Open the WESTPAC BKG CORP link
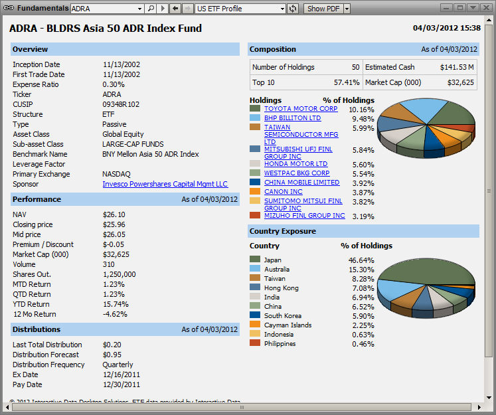The width and height of the screenshot is (496, 415). click(x=297, y=173)
